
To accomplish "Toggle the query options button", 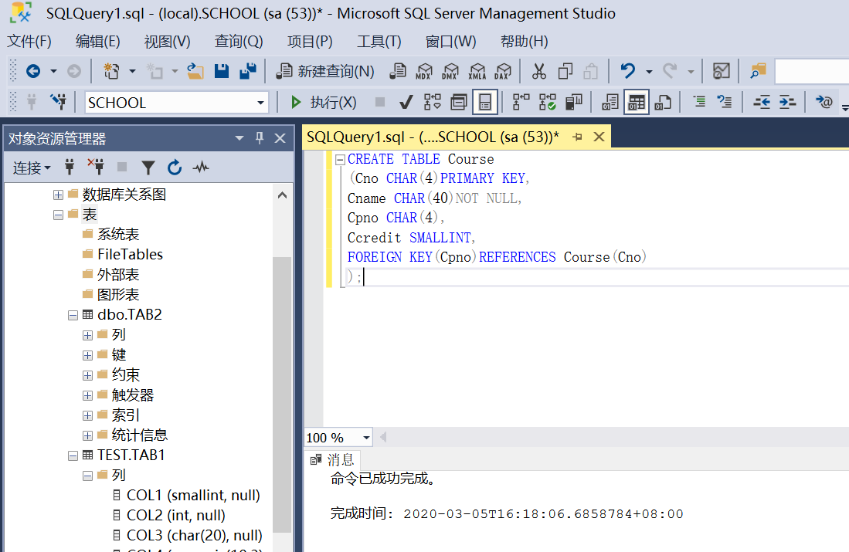I will (459, 102).
